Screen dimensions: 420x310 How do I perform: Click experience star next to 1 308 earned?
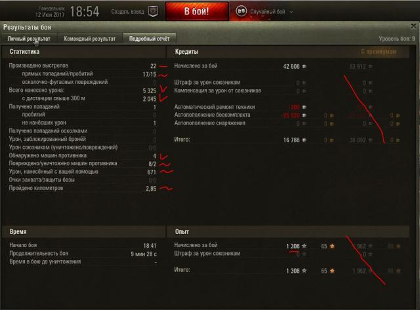304,246
